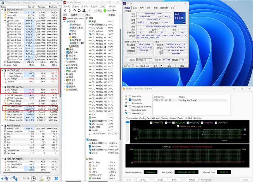Open the AIDA64 graph chart toolbar icon
The image size is (253, 182).
[89, 10]
